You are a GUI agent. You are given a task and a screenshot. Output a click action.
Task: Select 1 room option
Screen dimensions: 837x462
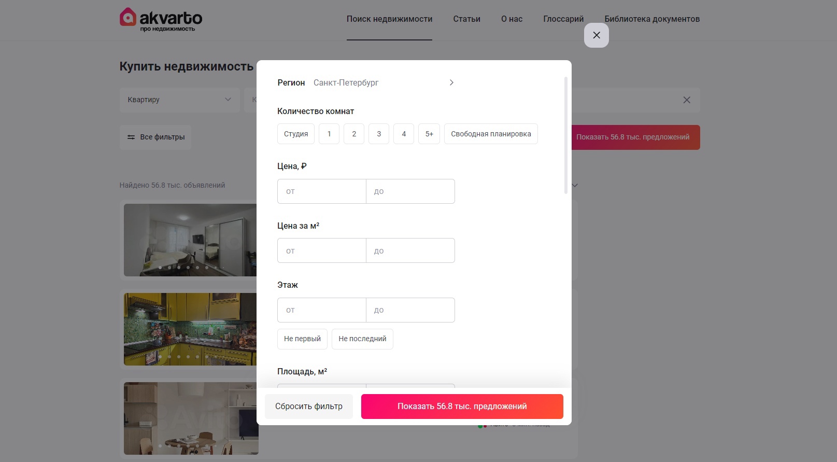click(329, 134)
